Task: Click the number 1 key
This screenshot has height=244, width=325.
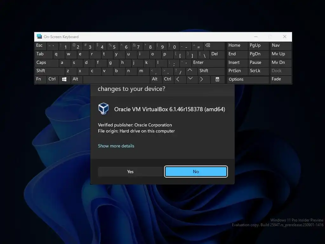Action: click(64, 46)
